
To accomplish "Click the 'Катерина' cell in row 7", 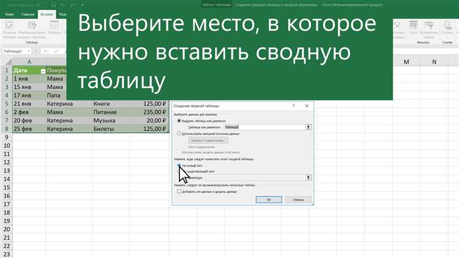I will coord(69,120).
